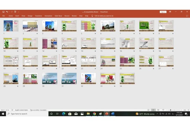
Task: Open the Draw ribbon tab
Action: (23, 16)
